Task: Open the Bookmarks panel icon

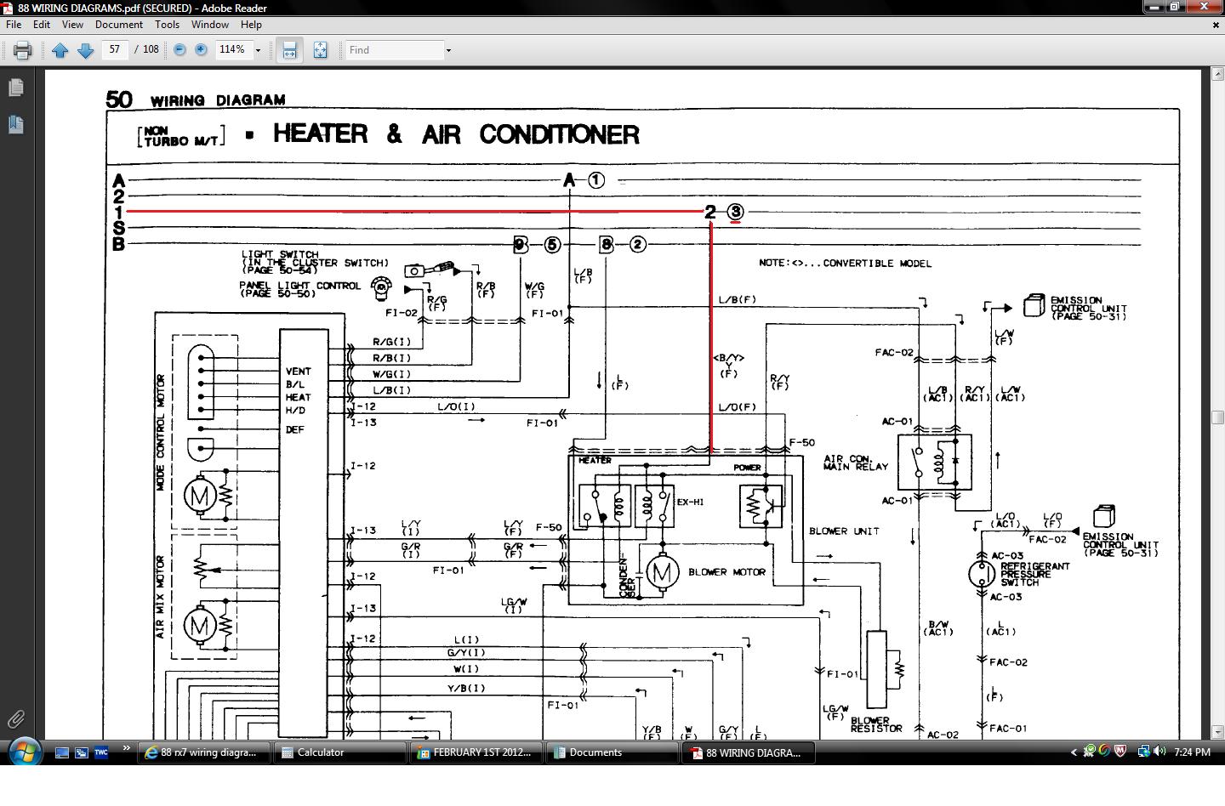Action: tap(14, 122)
